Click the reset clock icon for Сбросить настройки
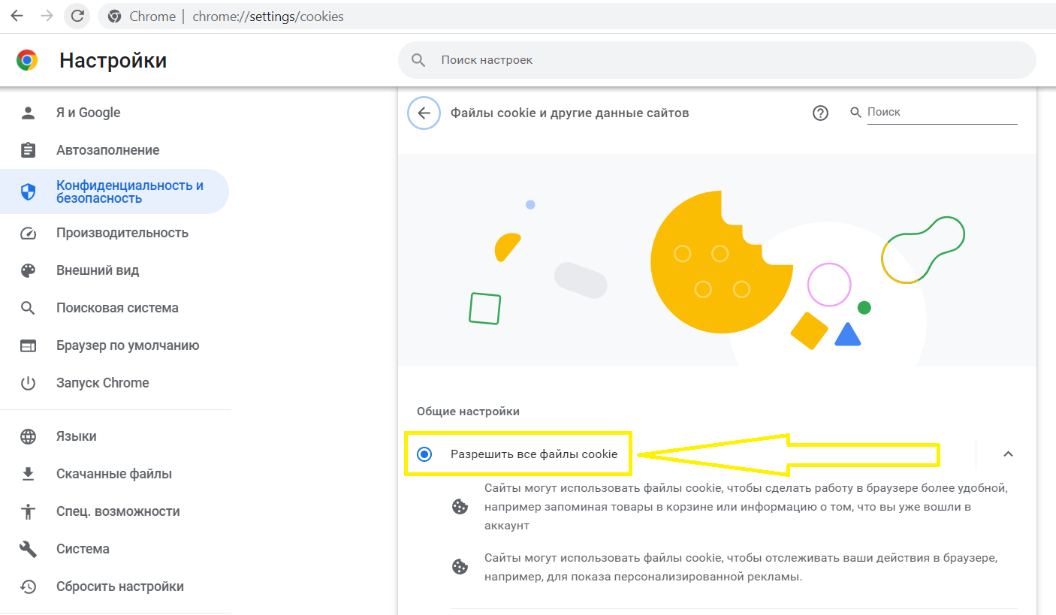1056x615 pixels. pyautogui.click(x=29, y=586)
